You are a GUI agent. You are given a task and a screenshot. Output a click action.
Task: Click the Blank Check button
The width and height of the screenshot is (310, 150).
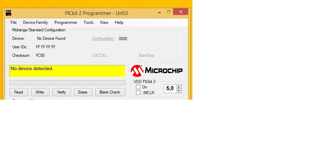point(110,92)
